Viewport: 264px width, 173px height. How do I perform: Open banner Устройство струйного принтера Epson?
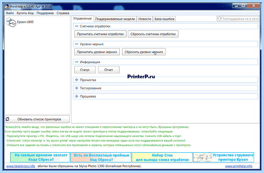pyautogui.click(x=224, y=157)
